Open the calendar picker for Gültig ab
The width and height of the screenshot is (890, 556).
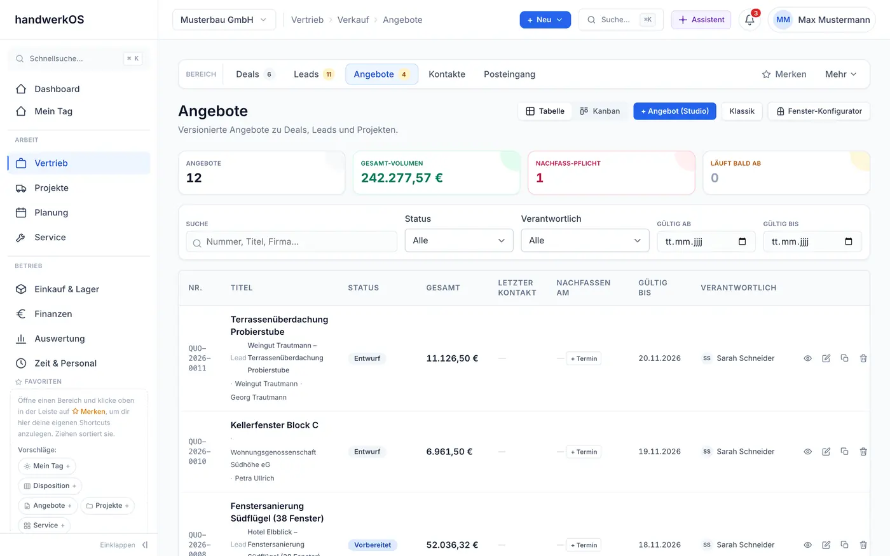click(x=742, y=241)
